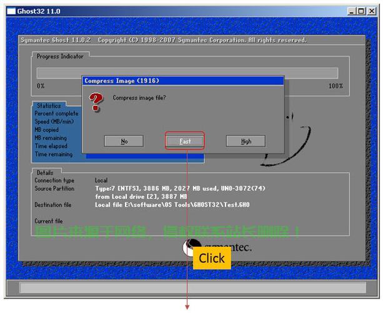The height and width of the screenshot is (313, 383).
Task: Choose No to skip compression
Action: [x=124, y=141]
